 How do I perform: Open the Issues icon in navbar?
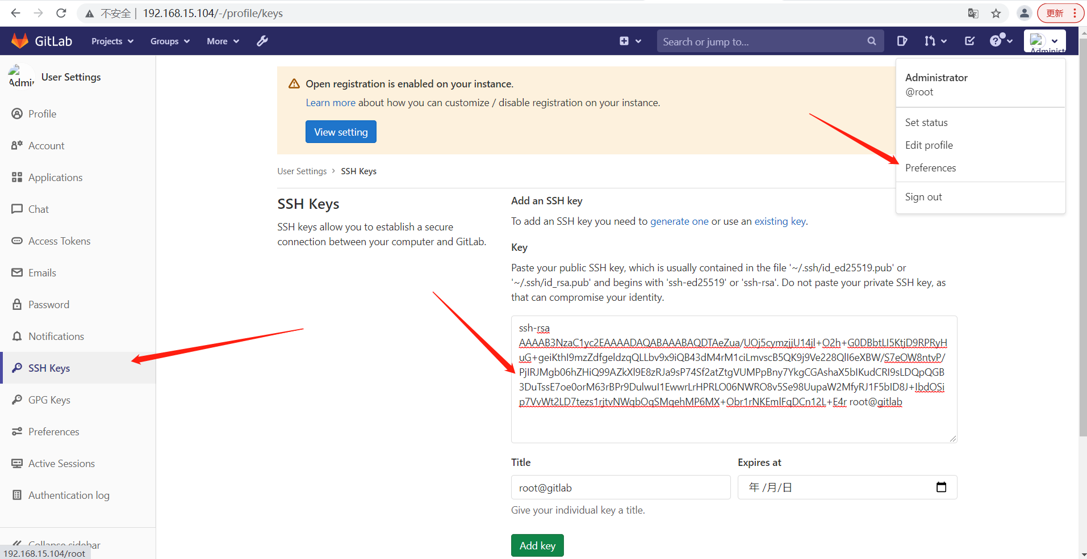902,41
